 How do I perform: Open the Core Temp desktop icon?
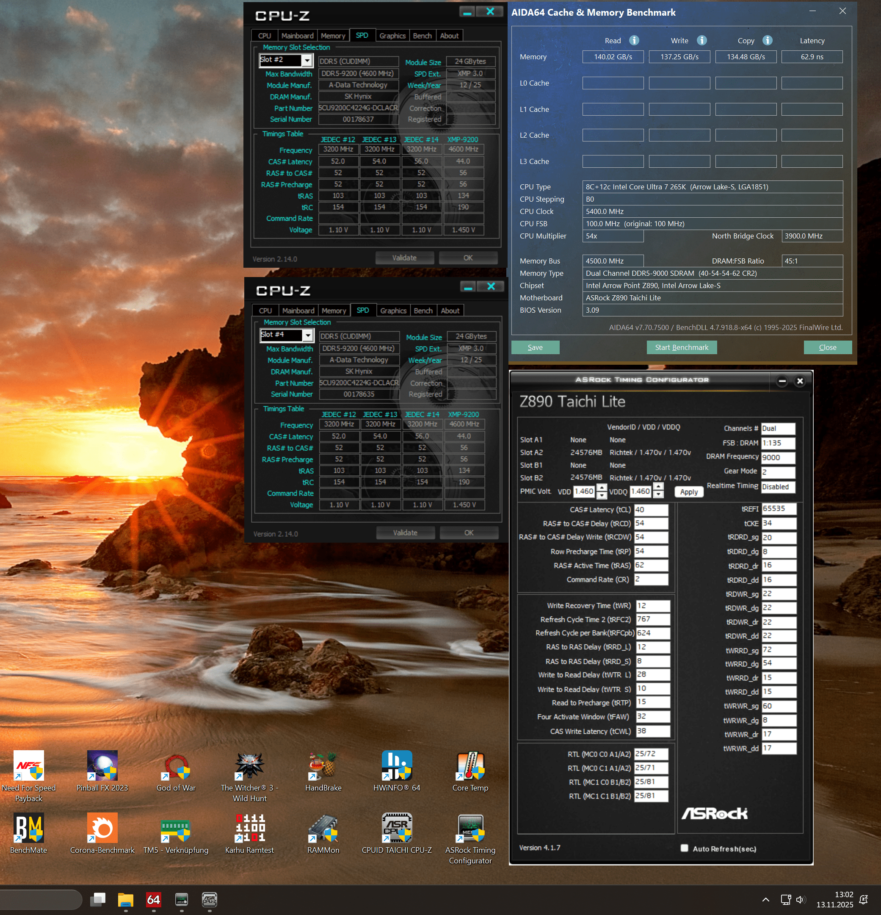470,766
